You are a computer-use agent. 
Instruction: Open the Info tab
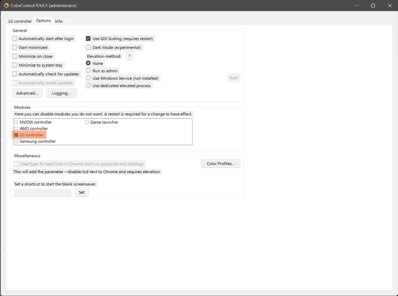59,21
